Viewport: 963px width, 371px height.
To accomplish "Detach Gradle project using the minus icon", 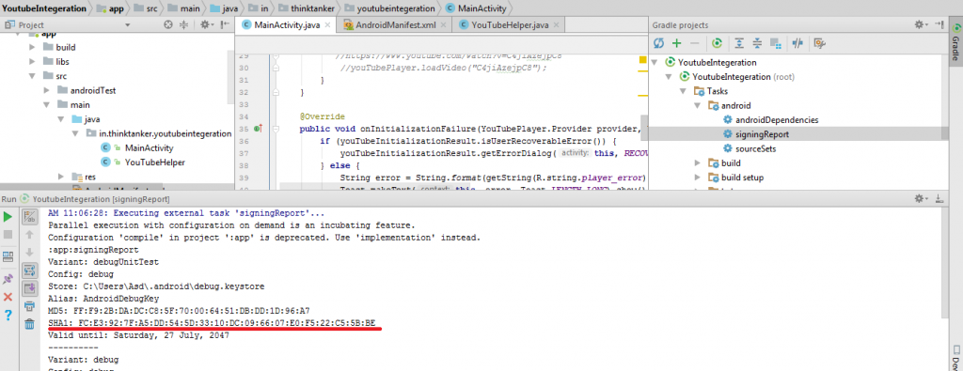I will pos(695,43).
